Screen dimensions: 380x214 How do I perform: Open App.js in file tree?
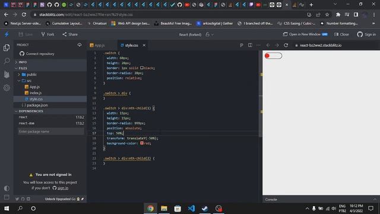(50, 87)
